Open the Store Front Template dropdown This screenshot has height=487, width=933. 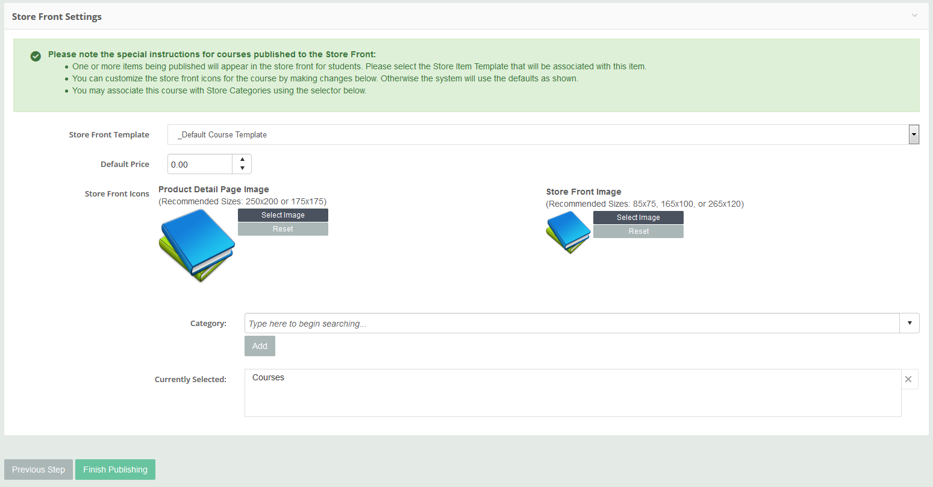click(x=914, y=134)
